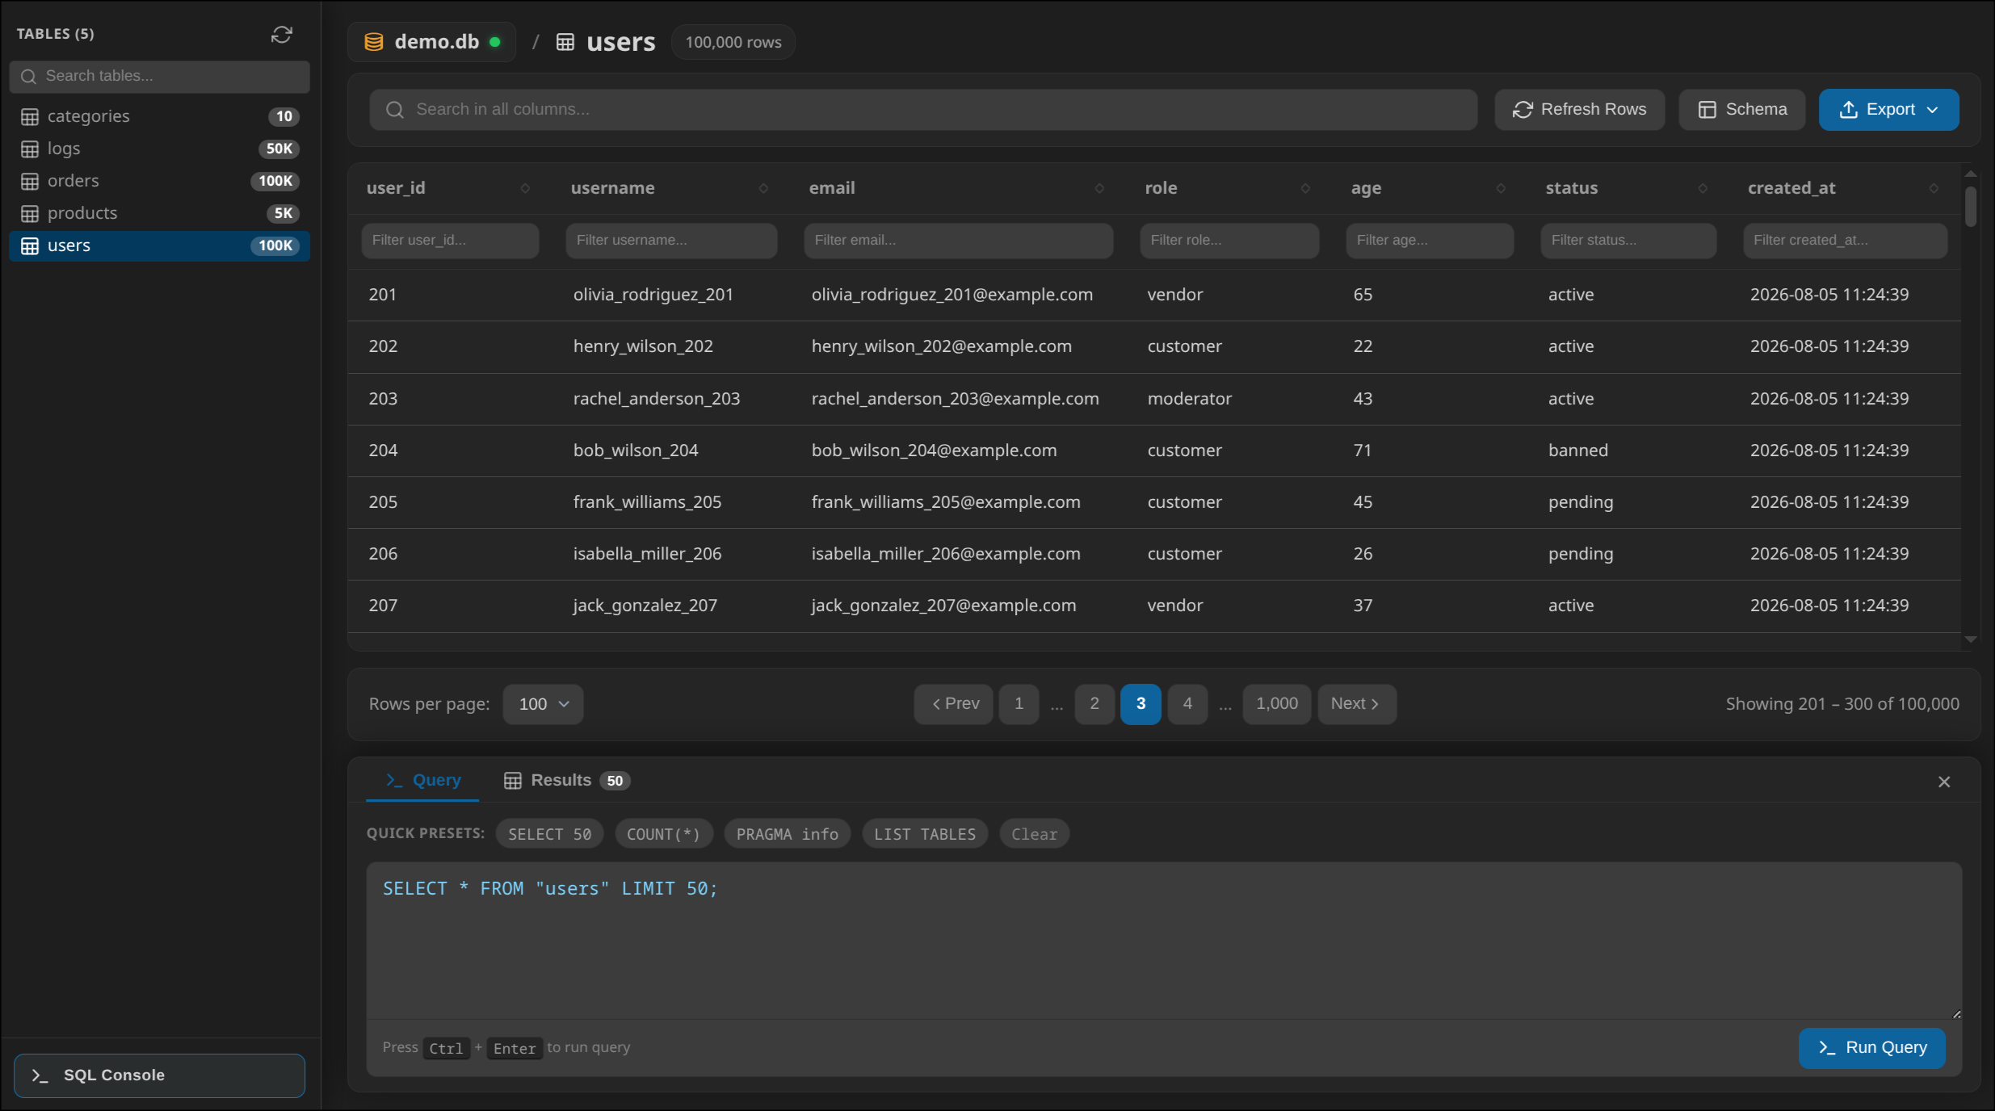
Task: Sort by user_id column sort icon
Action: click(525, 188)
